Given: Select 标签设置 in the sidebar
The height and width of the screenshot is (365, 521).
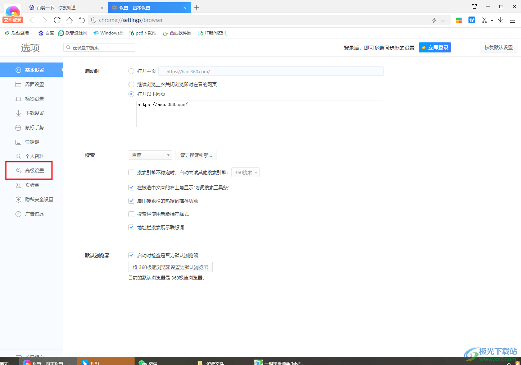Looking at the screenshot, I should tap(31, 99).
